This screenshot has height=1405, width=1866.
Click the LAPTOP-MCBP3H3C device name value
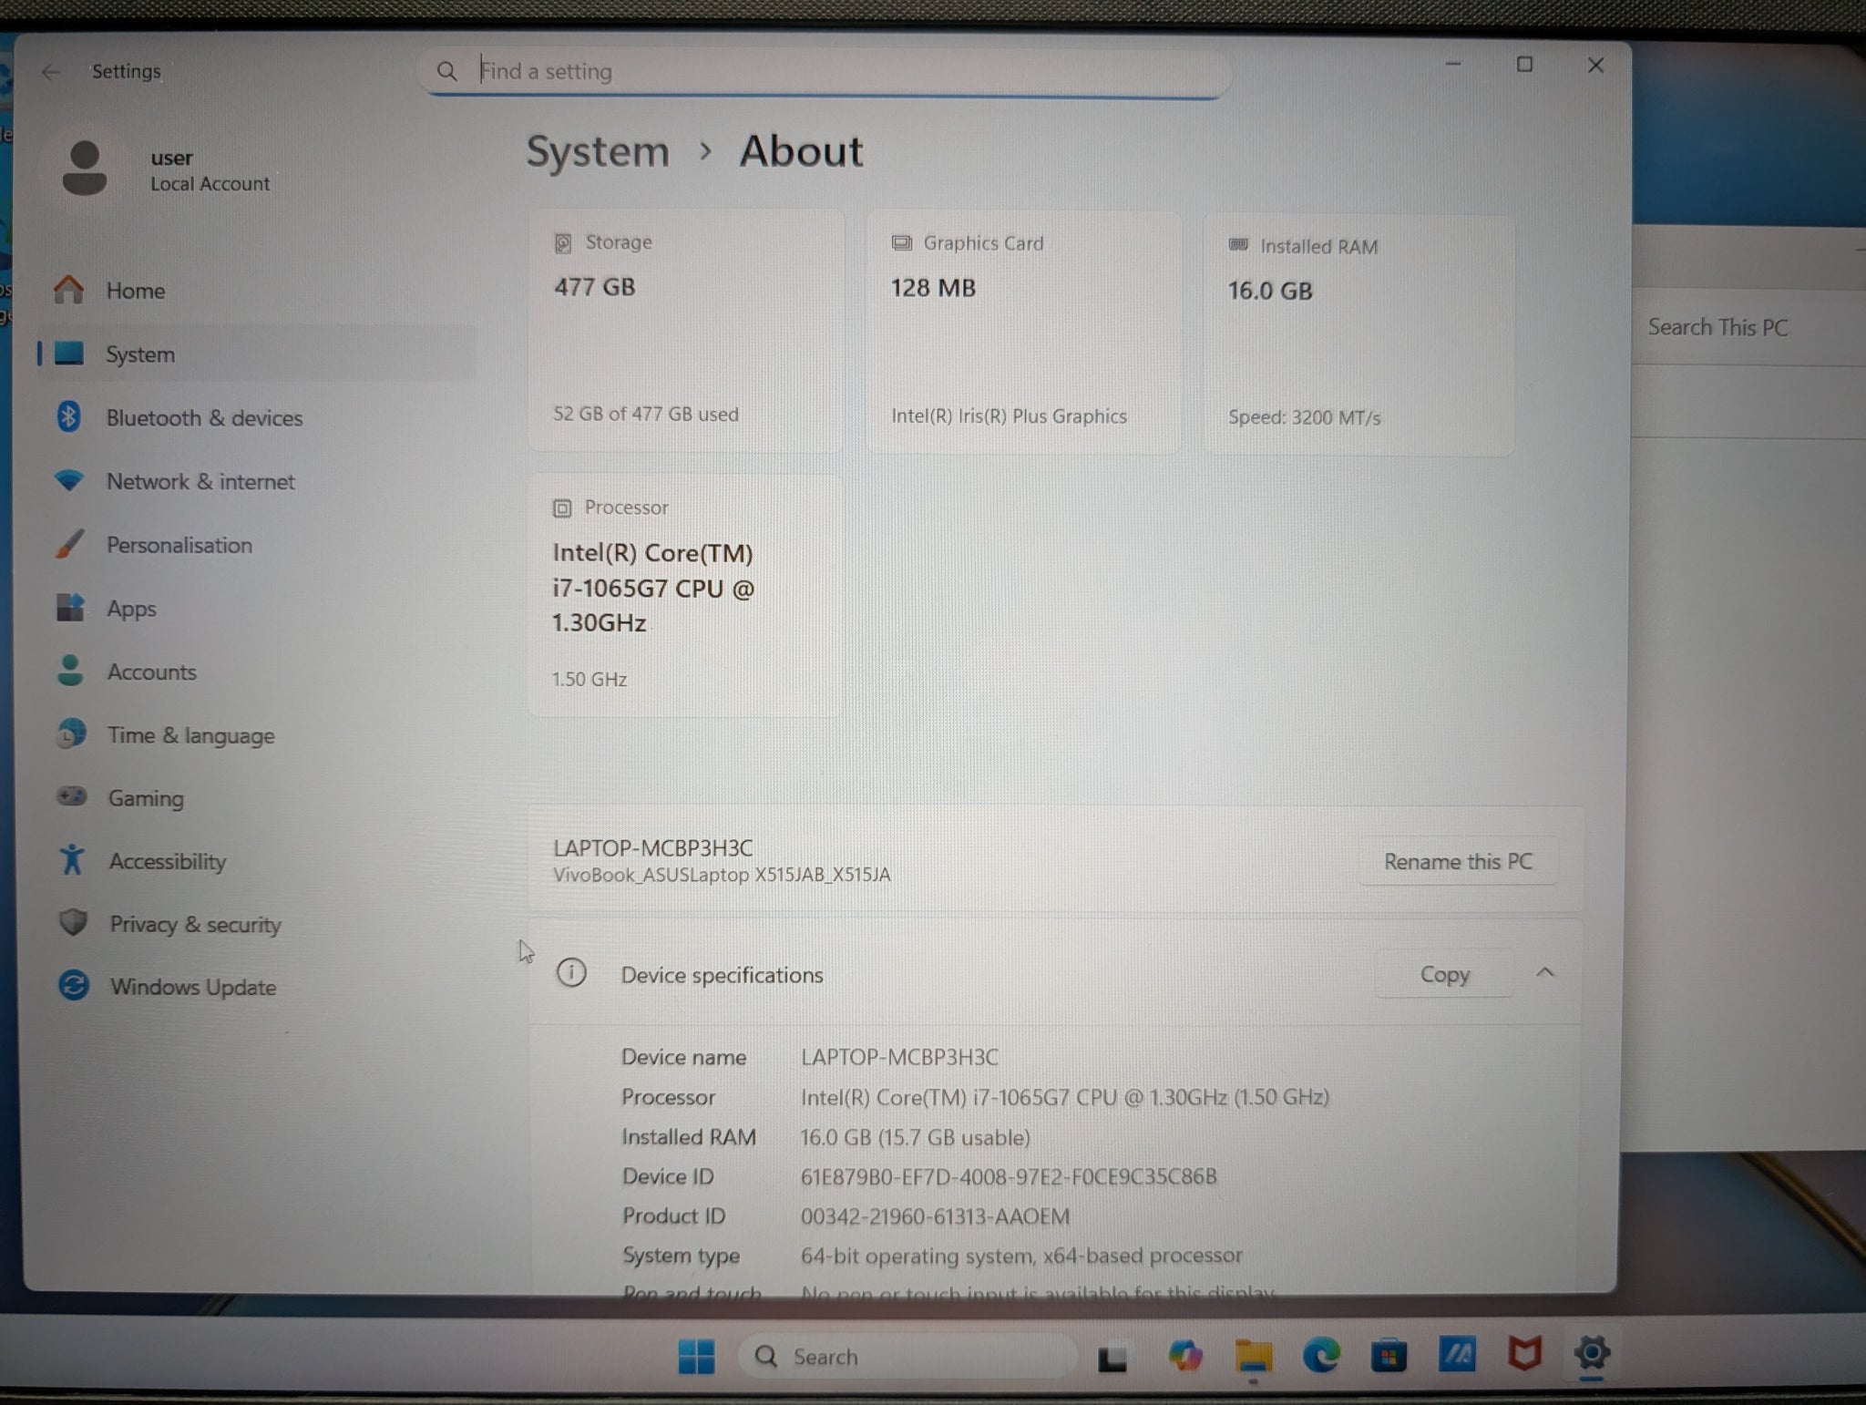899,1057
